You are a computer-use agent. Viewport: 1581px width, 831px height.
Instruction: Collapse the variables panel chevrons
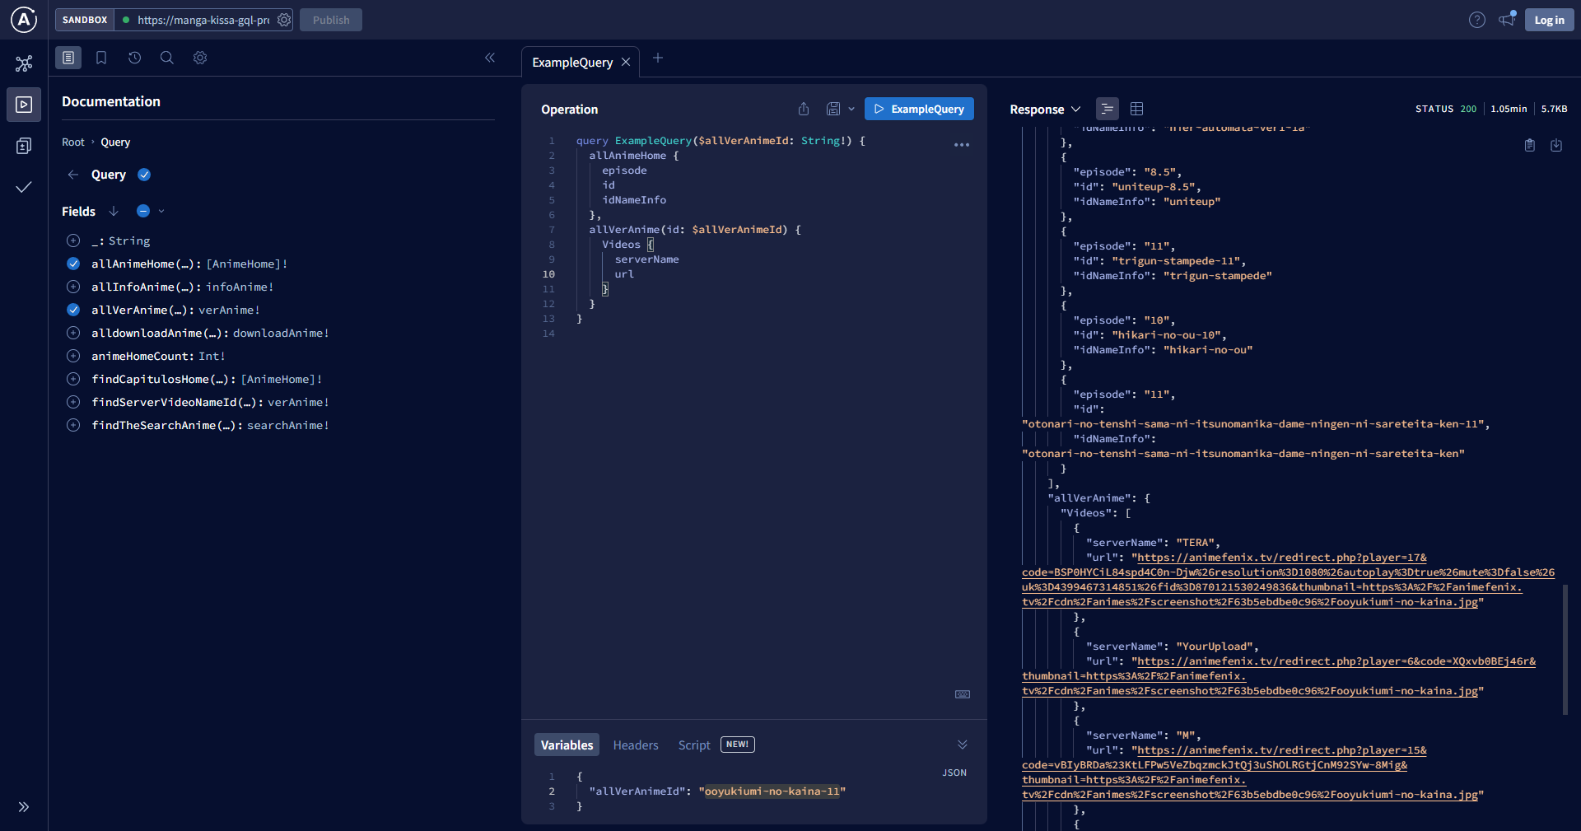tap(962, 745)
